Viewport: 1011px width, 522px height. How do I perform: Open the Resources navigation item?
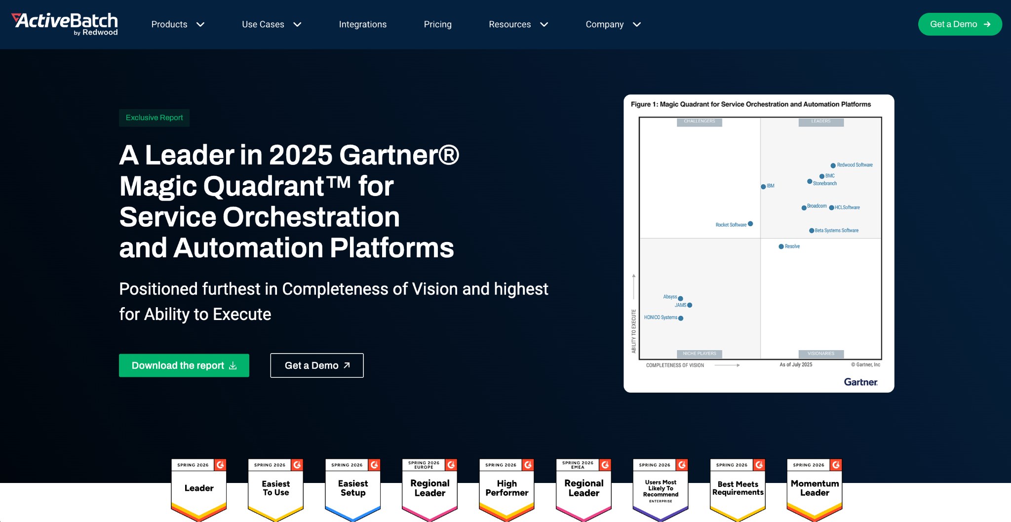(x=510, y=24)
